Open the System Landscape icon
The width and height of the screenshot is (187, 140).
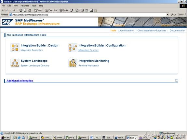point(15,63)
